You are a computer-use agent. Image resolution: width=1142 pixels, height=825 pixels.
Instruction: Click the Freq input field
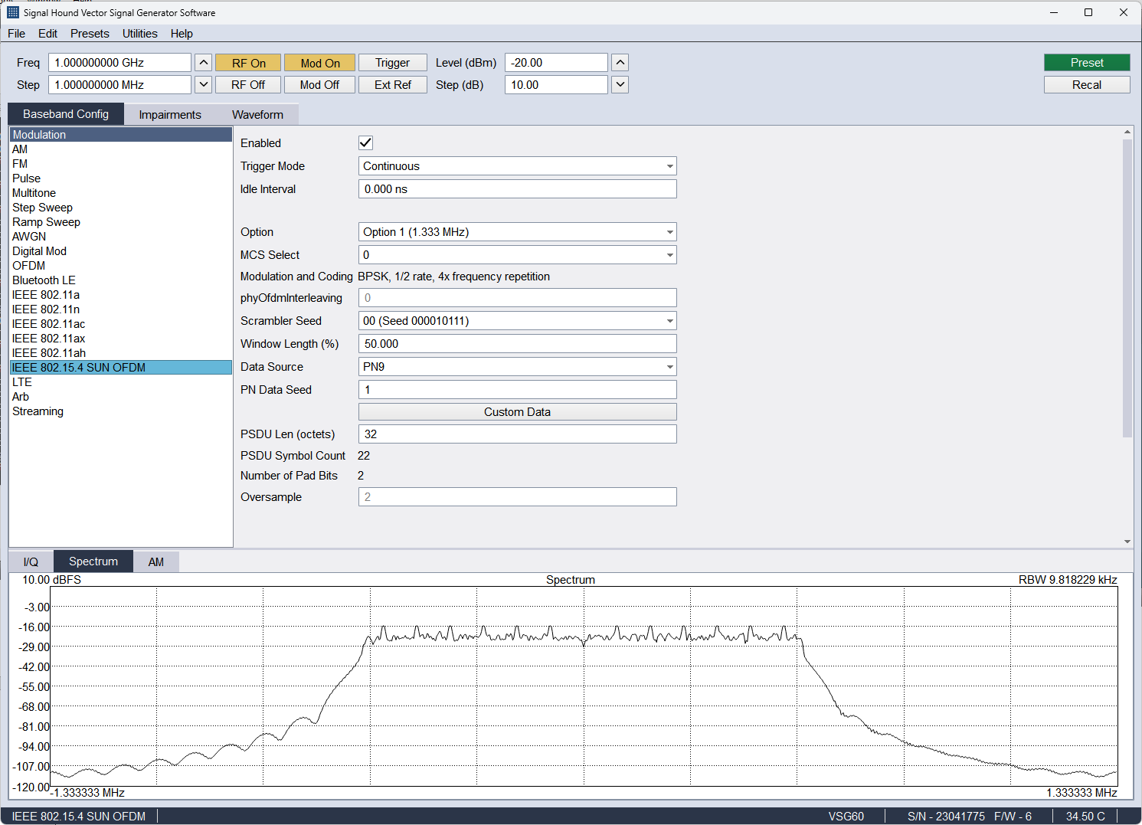click(119, 63)
